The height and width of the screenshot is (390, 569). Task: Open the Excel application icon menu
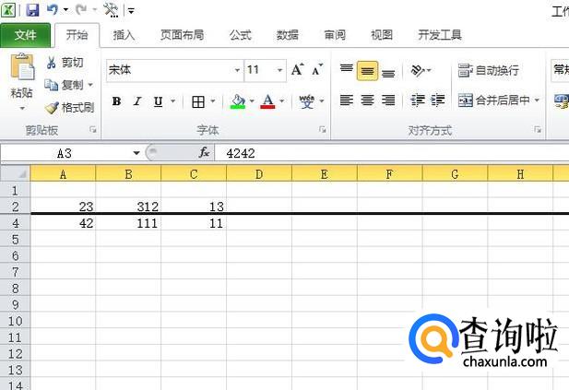(x=8, y=10)
